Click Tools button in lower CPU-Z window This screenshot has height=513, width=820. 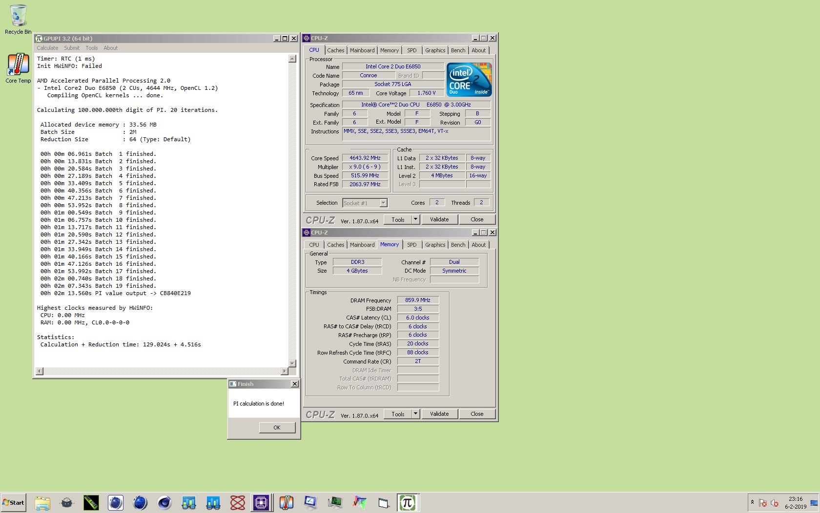point(398,414)
